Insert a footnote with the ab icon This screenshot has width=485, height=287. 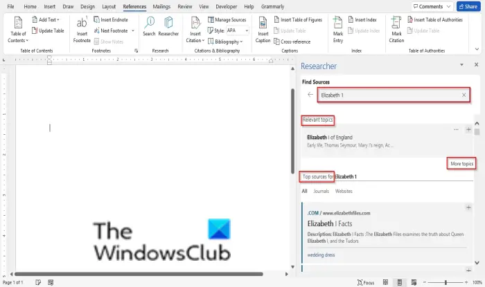[x=82, y=30]
